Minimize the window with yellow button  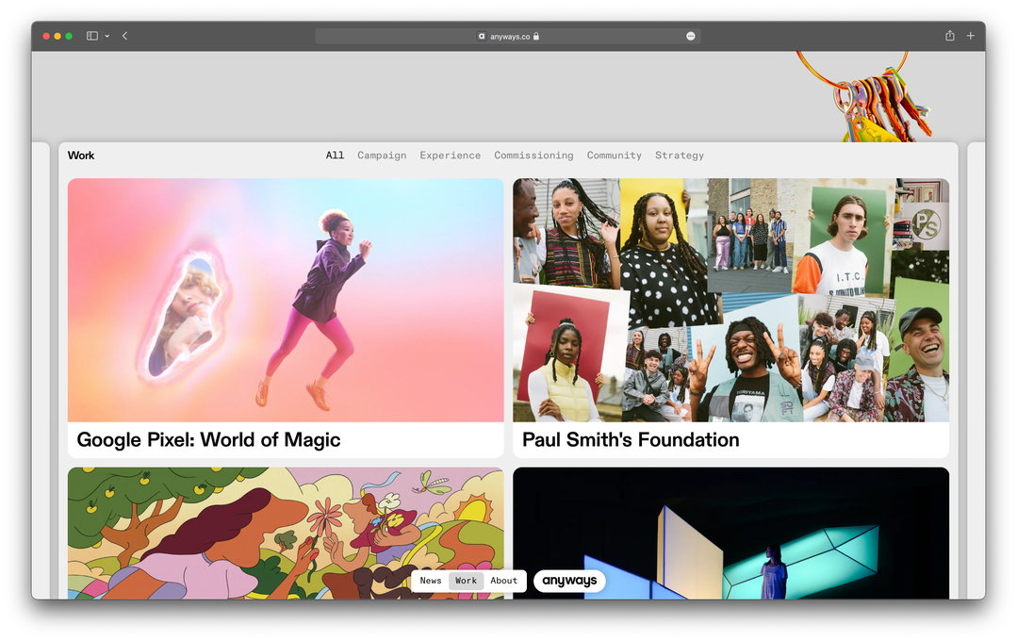57,37
